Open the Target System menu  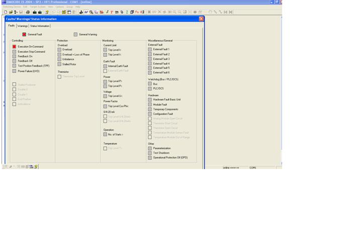coord(38,7)
